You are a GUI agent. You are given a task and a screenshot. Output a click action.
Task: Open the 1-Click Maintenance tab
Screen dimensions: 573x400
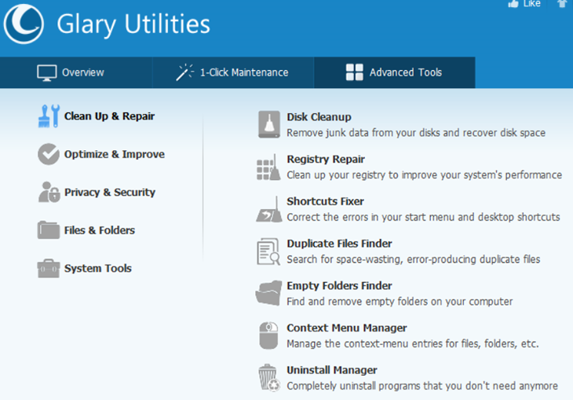tap(233, 72)
